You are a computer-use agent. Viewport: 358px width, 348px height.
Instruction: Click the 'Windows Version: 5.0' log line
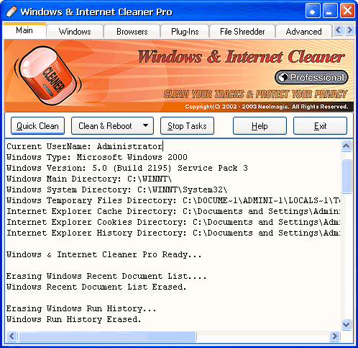127,168
